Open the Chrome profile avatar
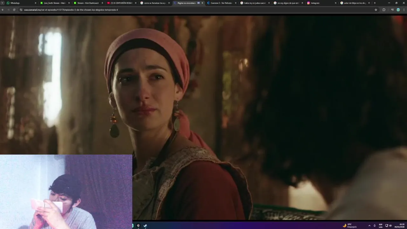 point(398,10)
